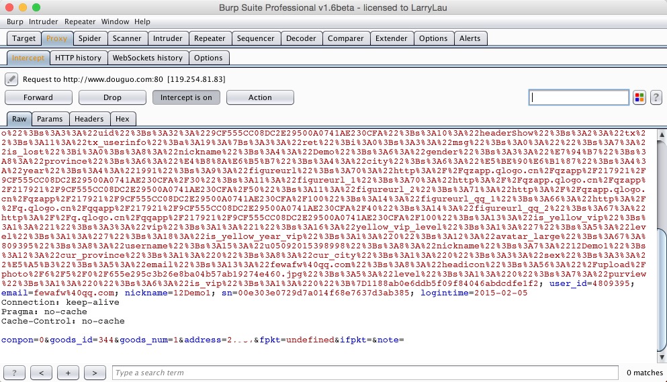Click the Cache-Control: no-cache header line
This screenshot has height=382, width=667.
coord(63,321)
